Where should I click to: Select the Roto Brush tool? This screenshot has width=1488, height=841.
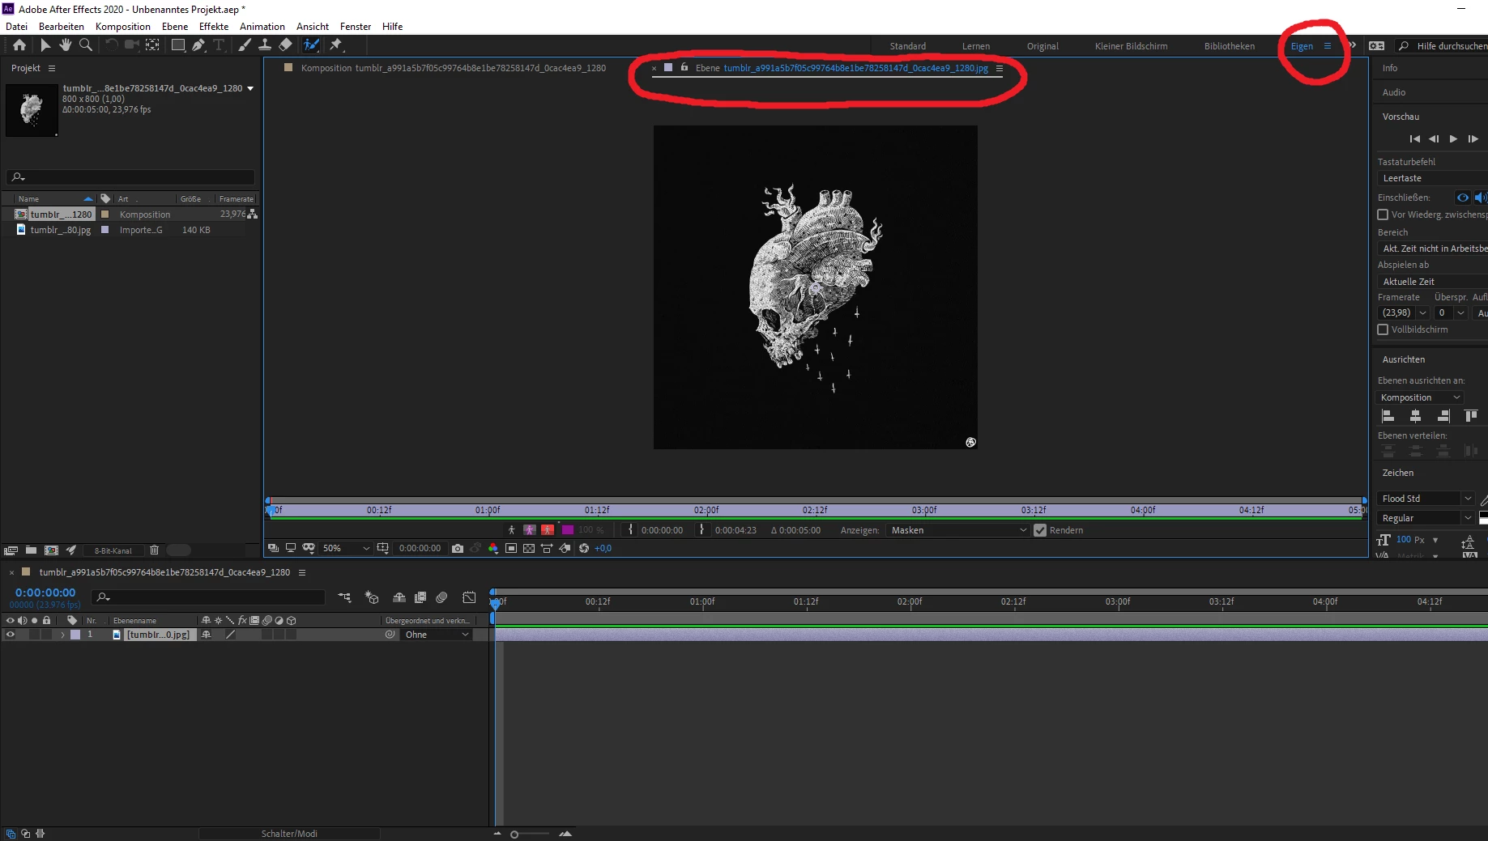(x=311, y=45)
